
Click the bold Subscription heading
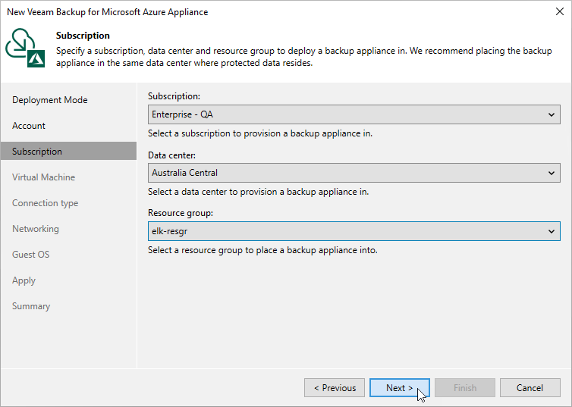click(83, 36)
